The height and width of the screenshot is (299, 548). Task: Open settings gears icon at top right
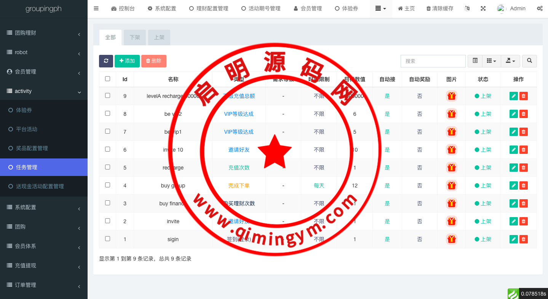click(x=540, y=8)
